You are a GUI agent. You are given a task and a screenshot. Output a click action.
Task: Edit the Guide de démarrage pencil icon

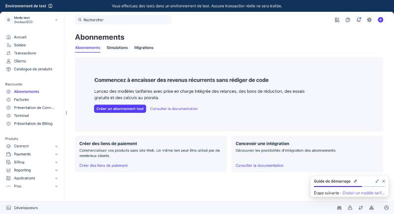point(355,181)
